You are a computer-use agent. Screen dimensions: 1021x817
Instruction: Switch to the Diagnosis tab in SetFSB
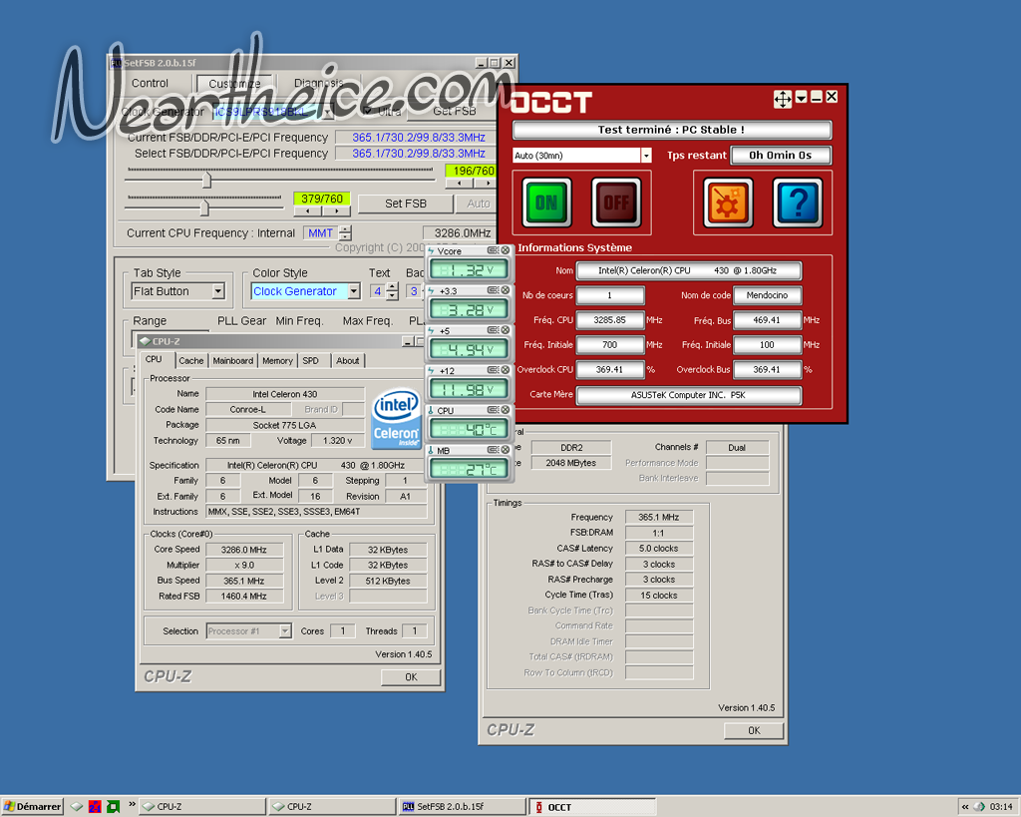pyautogui.click(x=318, y=83)
